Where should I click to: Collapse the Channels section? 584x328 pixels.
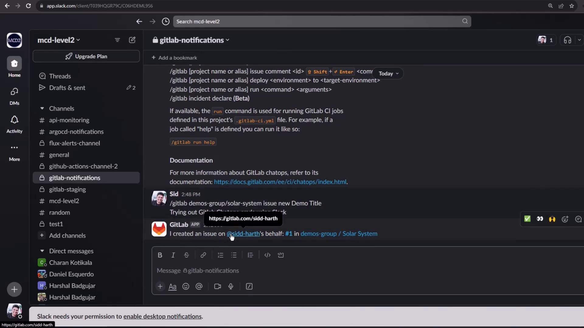[x=42, y=108]
